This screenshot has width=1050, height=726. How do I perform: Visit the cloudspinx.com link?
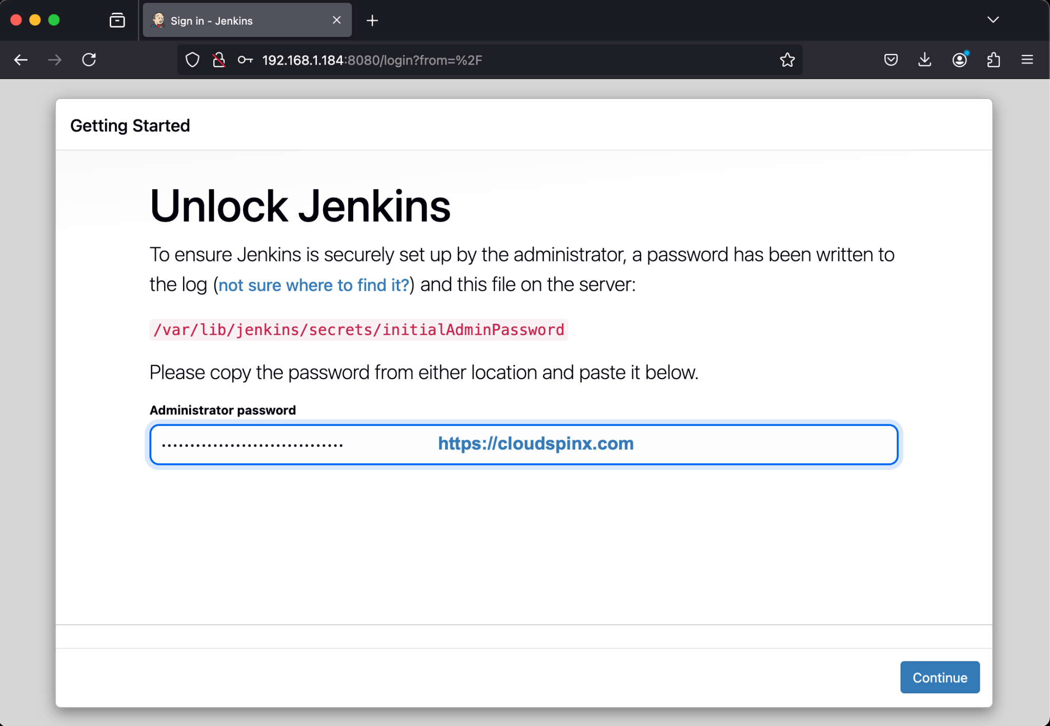pos(535,443)
